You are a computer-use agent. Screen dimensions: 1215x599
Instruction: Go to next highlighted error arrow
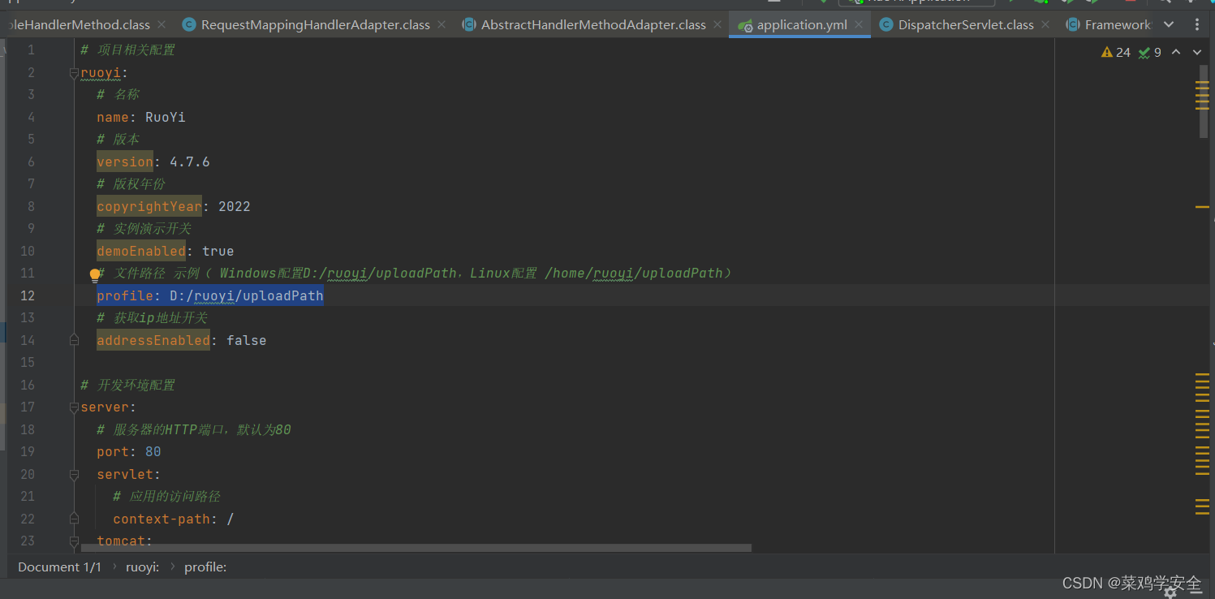pyautogui.click(x=1196, y=52)
